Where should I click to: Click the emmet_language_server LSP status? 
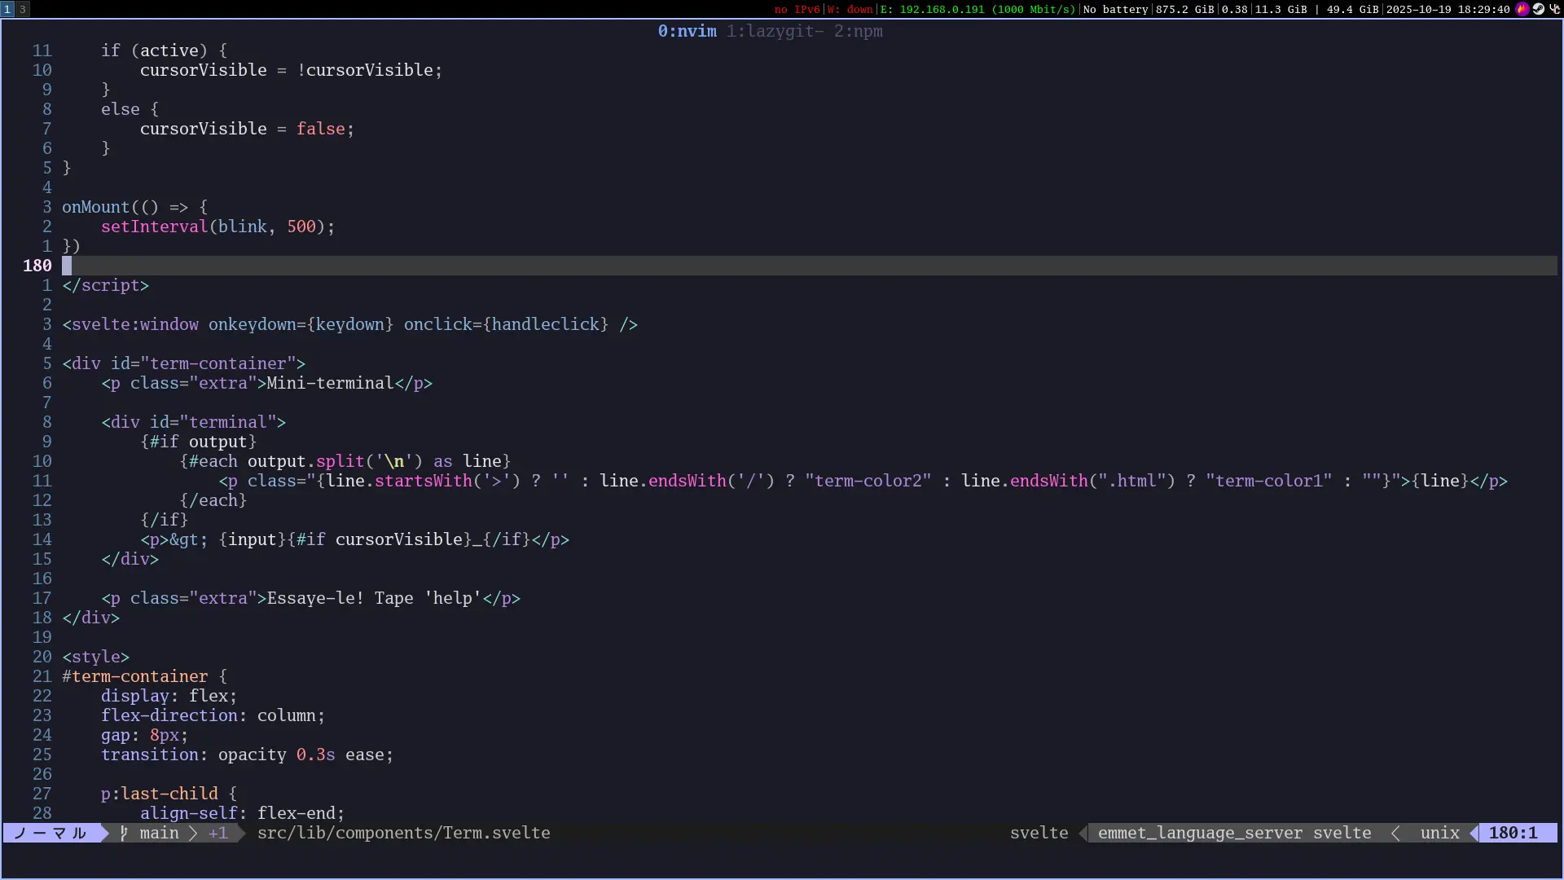coord(1199,833)
